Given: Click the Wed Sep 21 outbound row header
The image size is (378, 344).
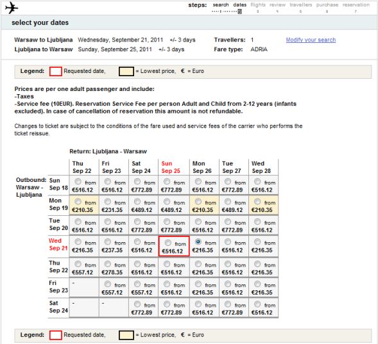Looking at the screenshot, I should pos(58,245).
